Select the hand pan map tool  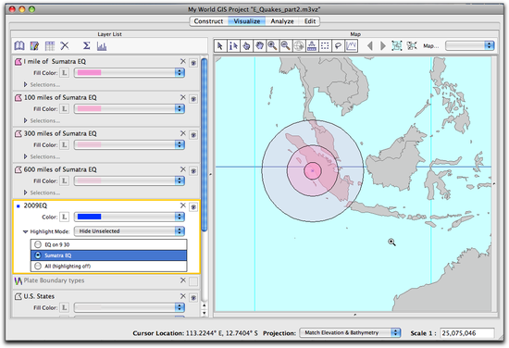[259, 45]
